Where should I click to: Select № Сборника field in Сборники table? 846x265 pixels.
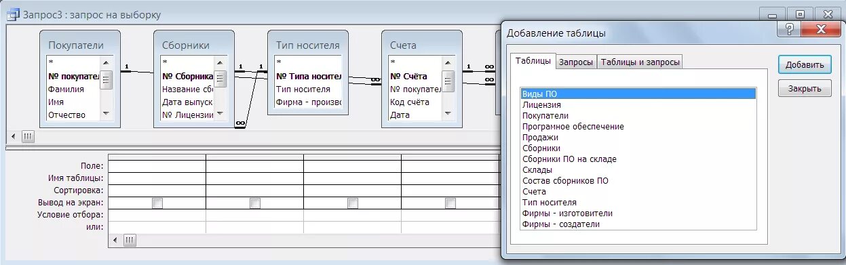point(187,76)
